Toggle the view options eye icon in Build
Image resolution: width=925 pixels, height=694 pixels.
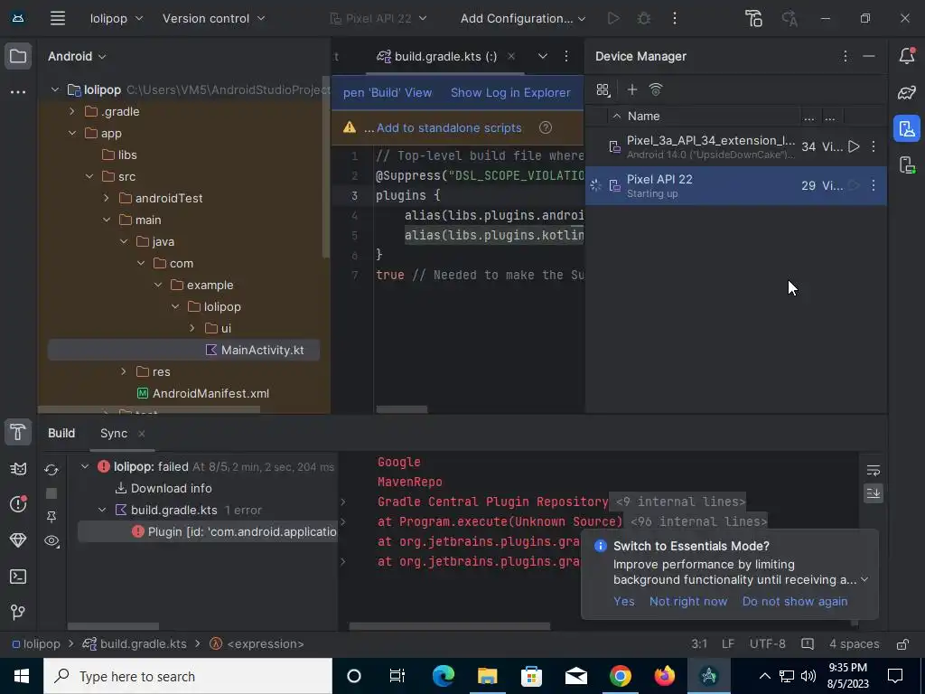click(51, 540)
